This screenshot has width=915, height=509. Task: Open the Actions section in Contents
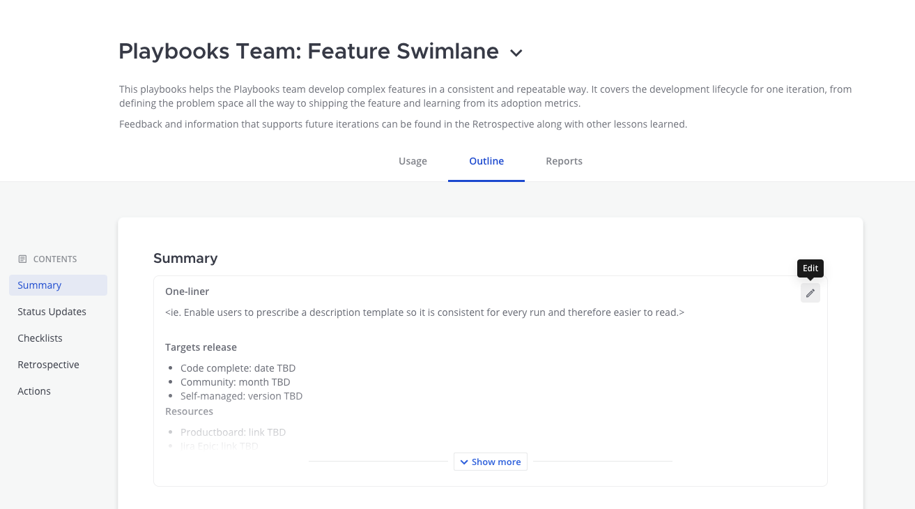coord(34,390)
